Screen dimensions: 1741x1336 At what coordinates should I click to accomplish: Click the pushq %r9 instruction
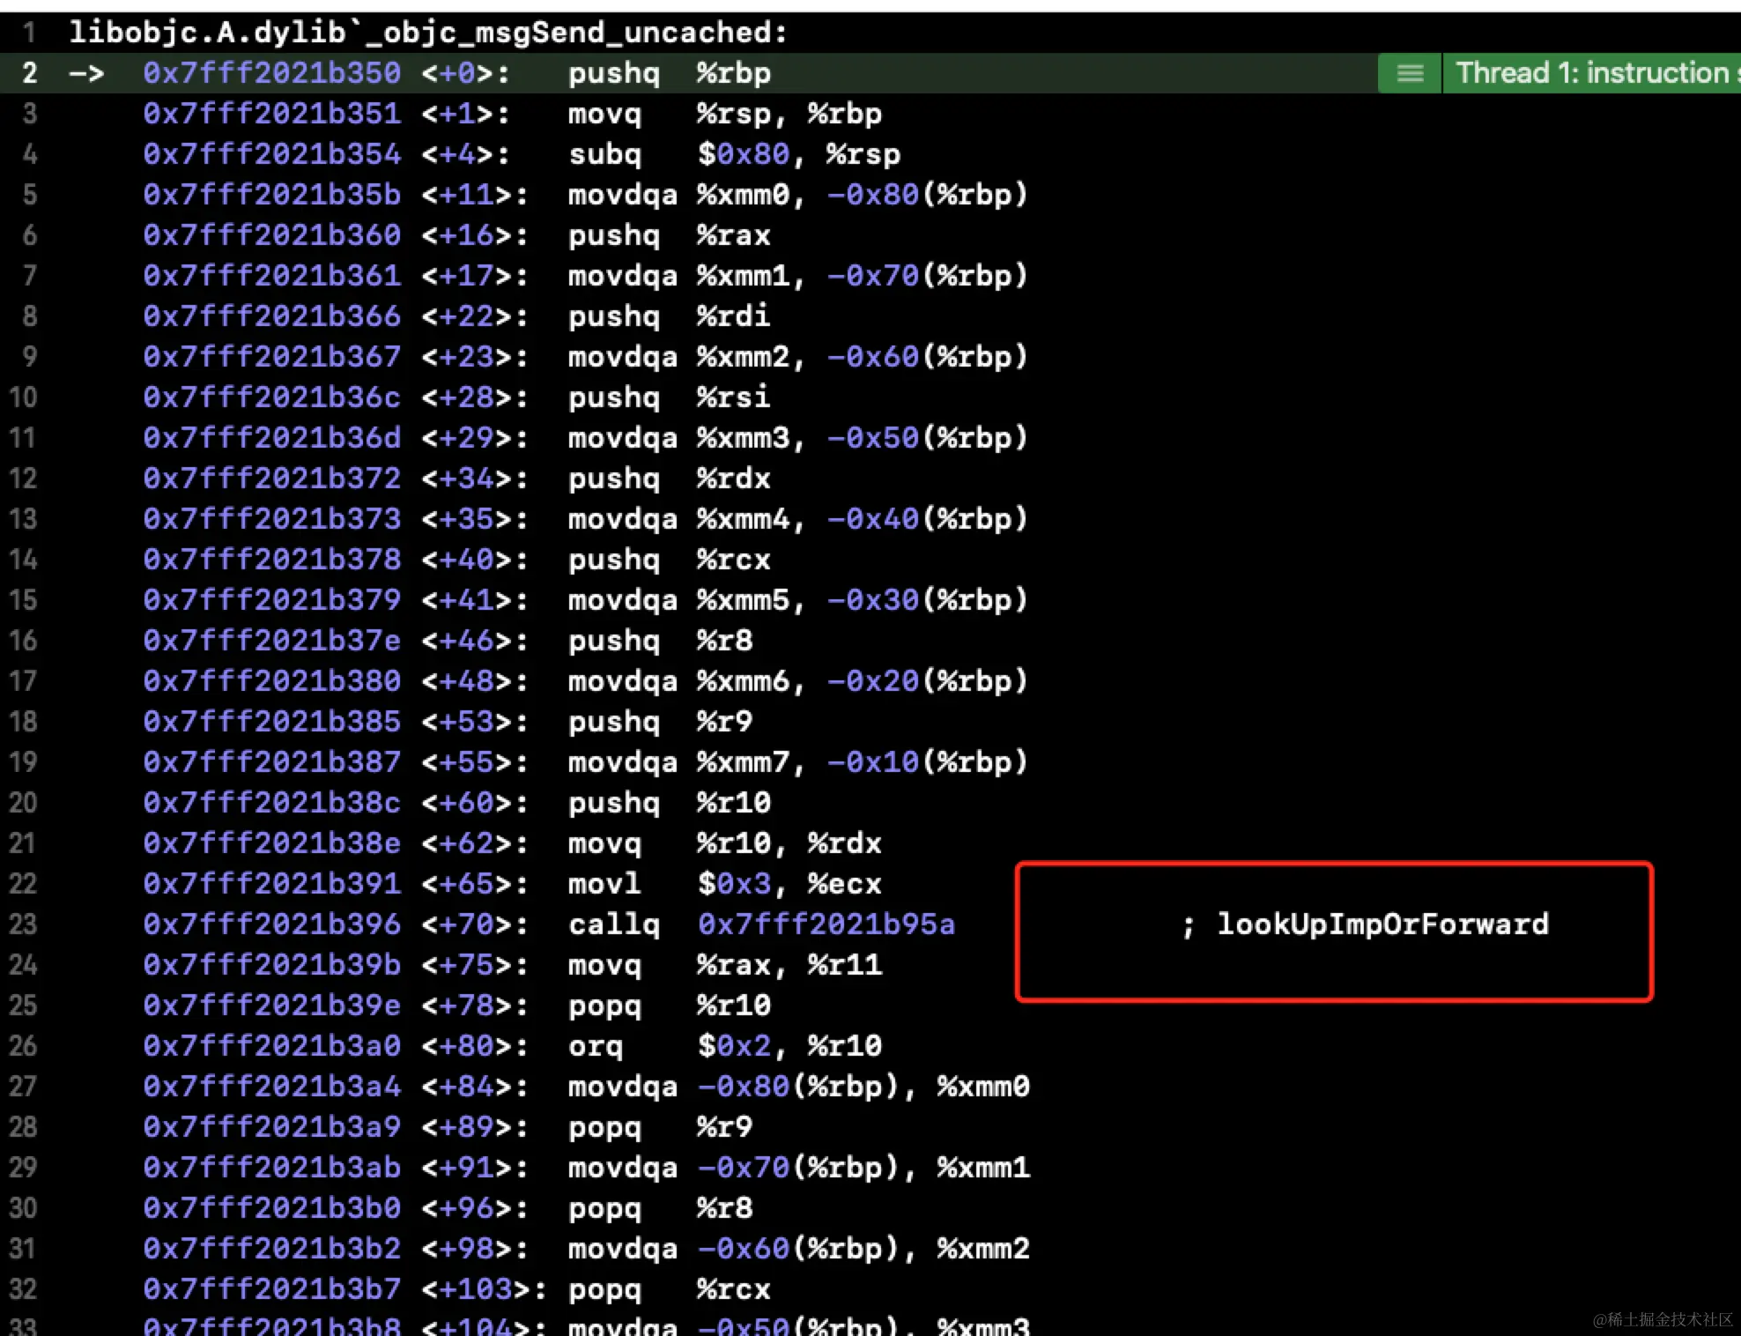(661, 722)
